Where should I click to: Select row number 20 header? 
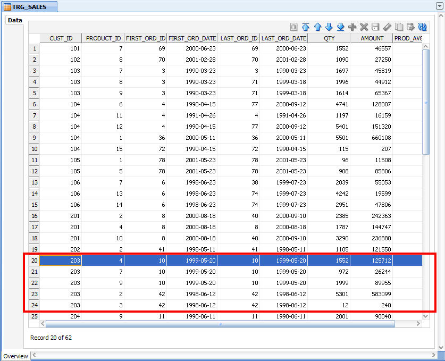(x=35, y=260)
